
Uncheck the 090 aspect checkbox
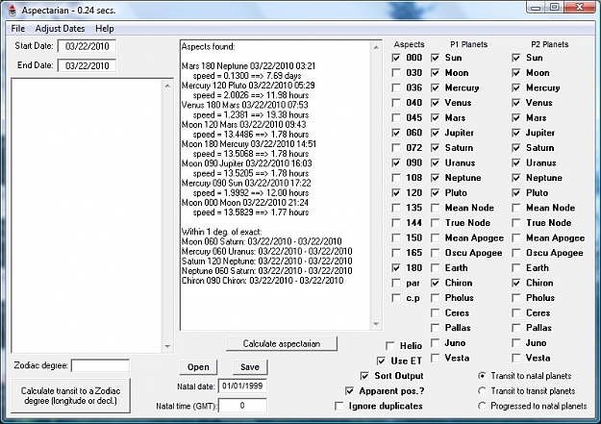click(396, 162)
